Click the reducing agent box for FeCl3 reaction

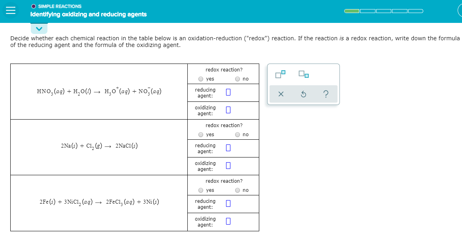(x=228, y=204)
